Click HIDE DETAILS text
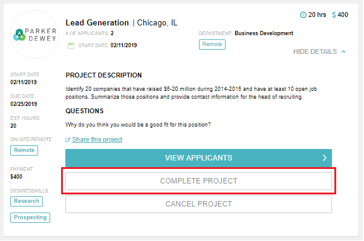The image size is (364, 241). (315, 51)
